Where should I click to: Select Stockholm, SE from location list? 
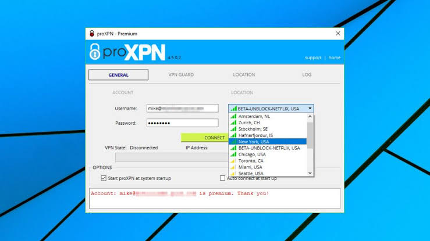coord(268,129)
